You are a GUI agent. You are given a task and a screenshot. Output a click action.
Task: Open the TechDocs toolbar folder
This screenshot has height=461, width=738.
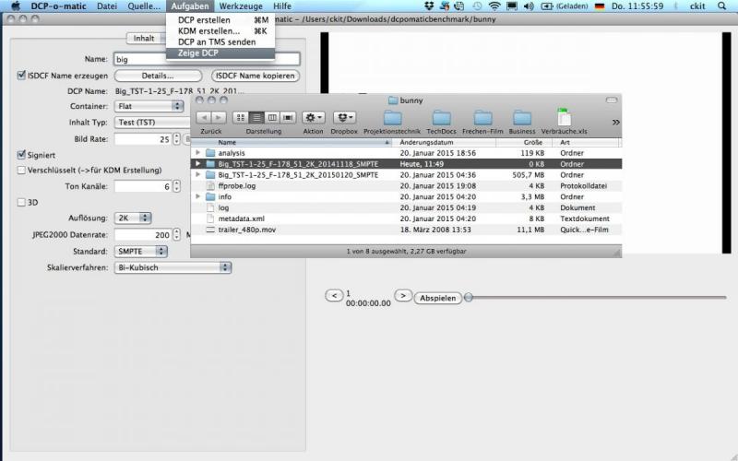(442, 117)
